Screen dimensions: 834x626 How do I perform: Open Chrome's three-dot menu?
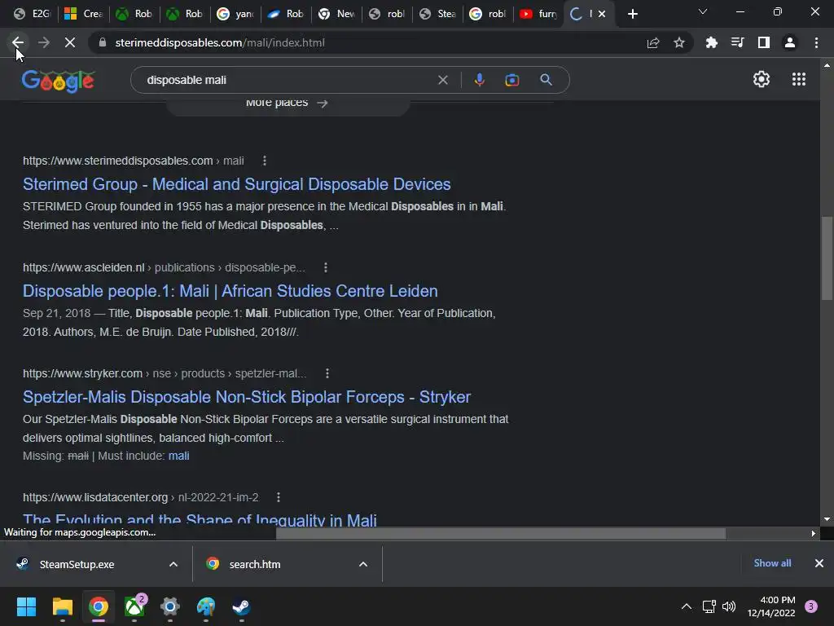[x=816, y=42]
